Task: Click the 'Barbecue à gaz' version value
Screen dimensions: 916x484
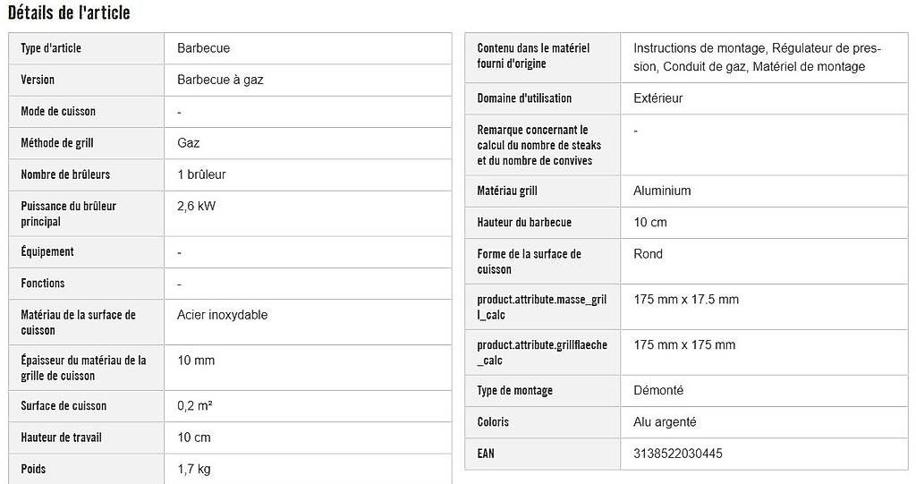Action: 220,81
